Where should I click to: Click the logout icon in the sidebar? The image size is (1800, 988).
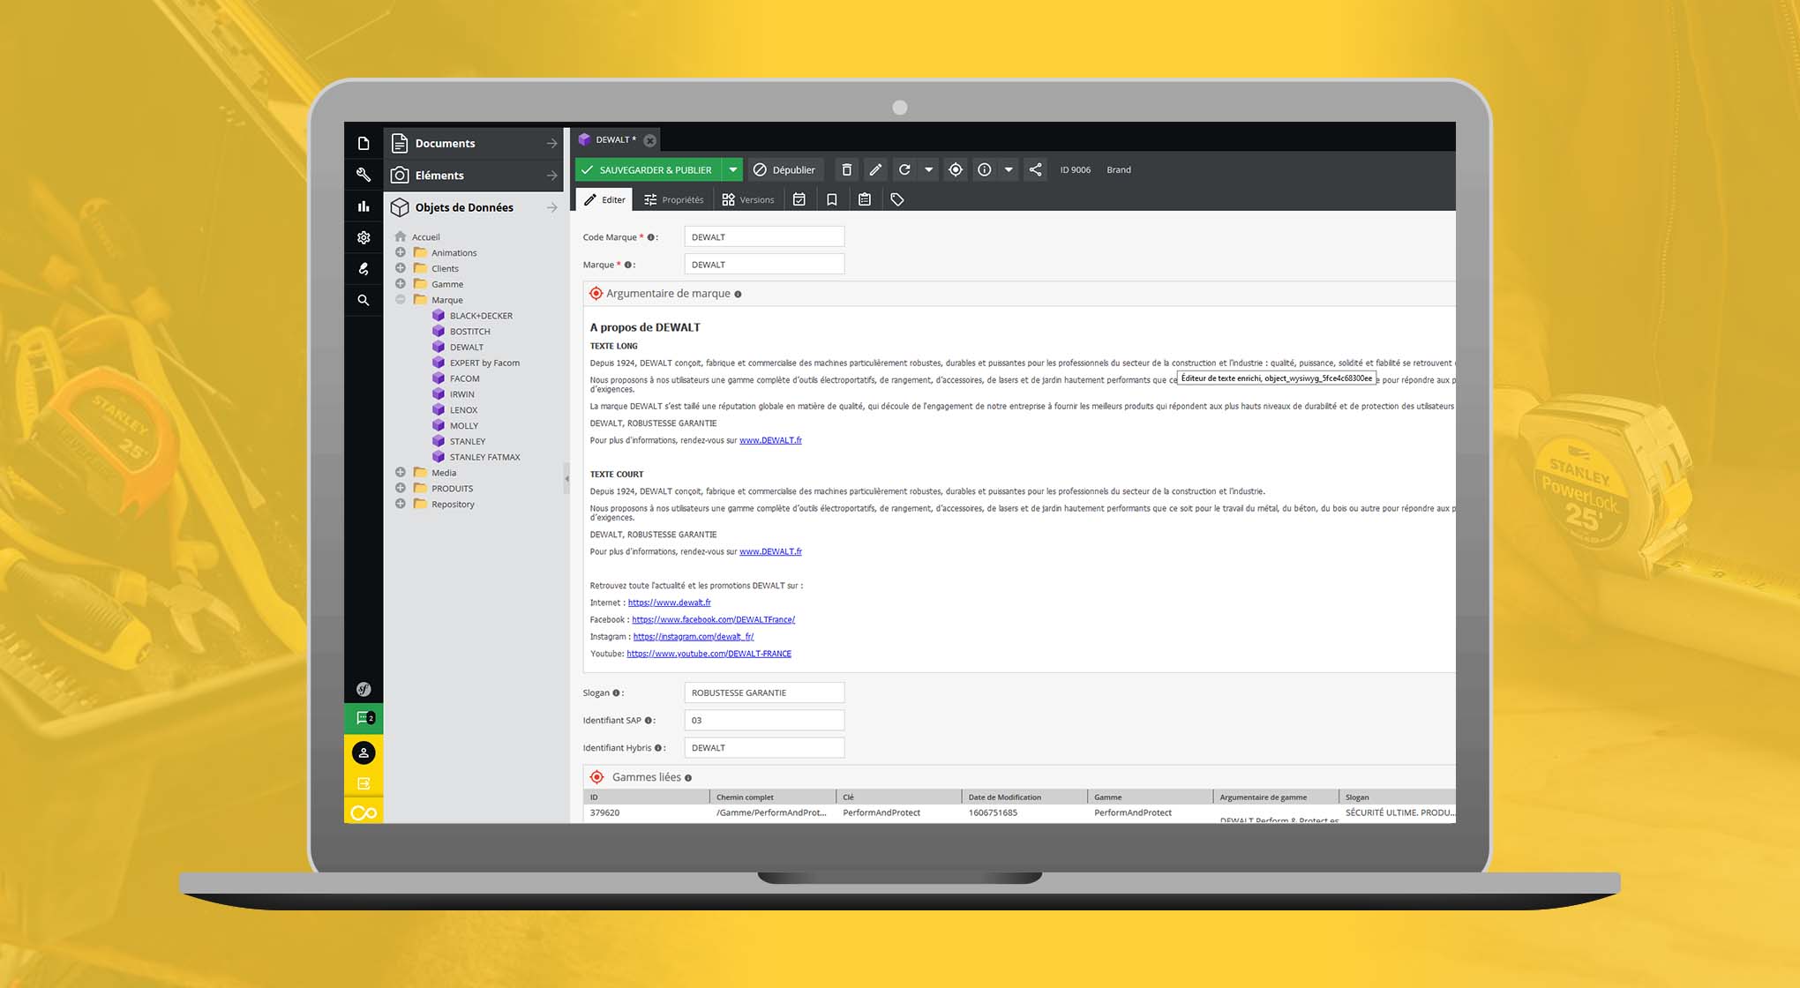tap(364, 783)
